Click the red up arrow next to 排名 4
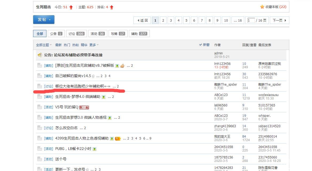 (112, 7)
